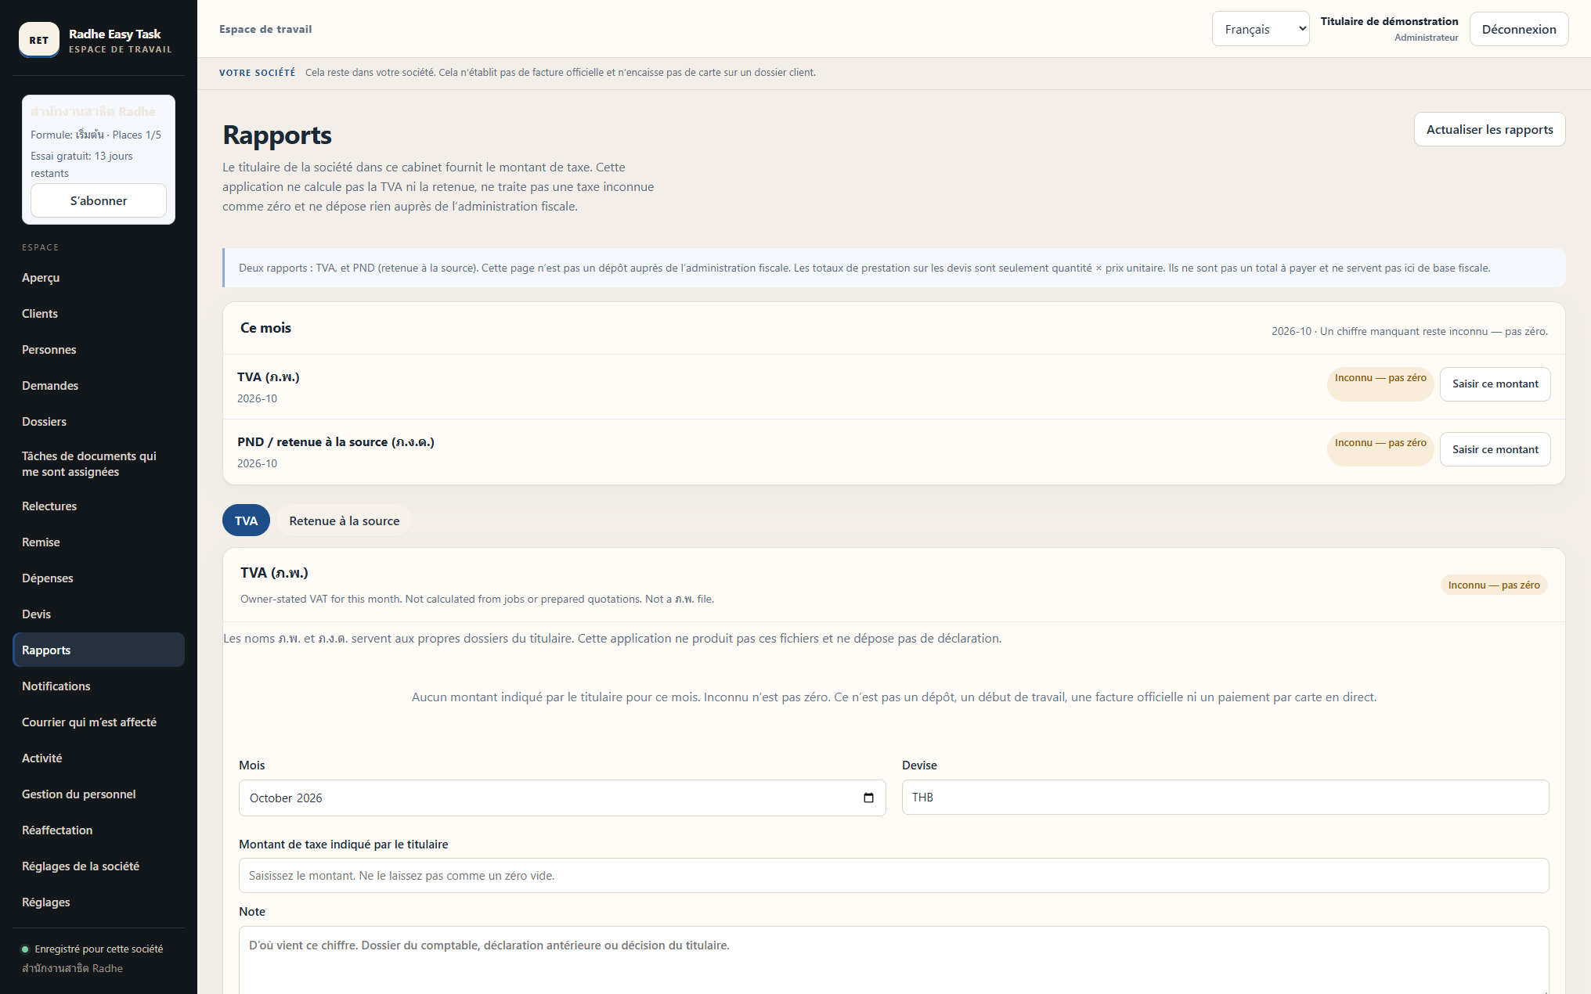This screenshot has height=994, width=1591.
Task: Click Inconnu — pas zéro badge in TVA row
Action: point(1380,384)
